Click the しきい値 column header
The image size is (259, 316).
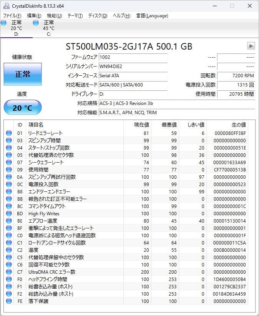click(193, 125)
